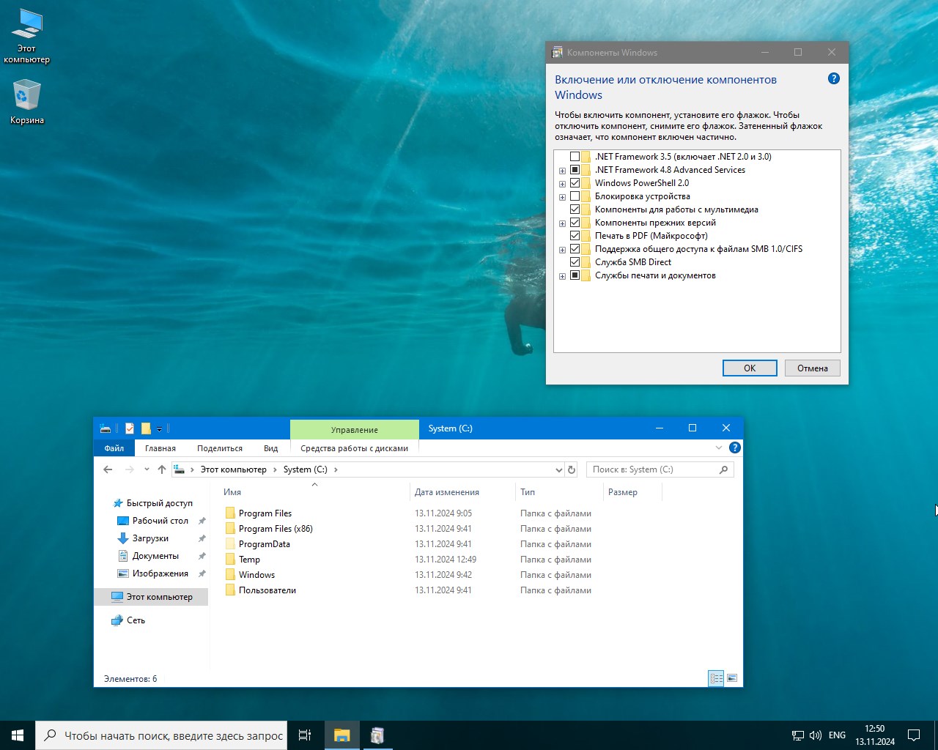This screenshot has width=938, height=750.
Task: Go up one folder level arrow
Action: point(162,469)
